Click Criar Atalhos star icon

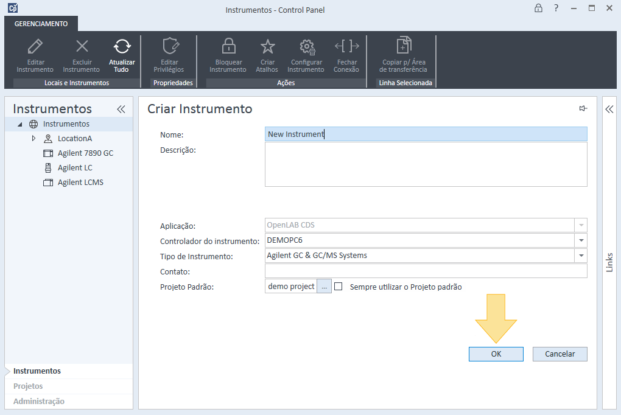tap(268, 46)
